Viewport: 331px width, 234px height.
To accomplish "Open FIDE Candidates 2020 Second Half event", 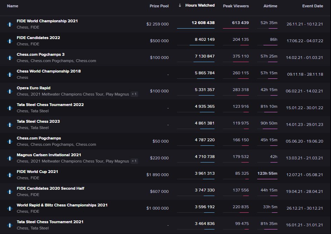I will 50,188.
